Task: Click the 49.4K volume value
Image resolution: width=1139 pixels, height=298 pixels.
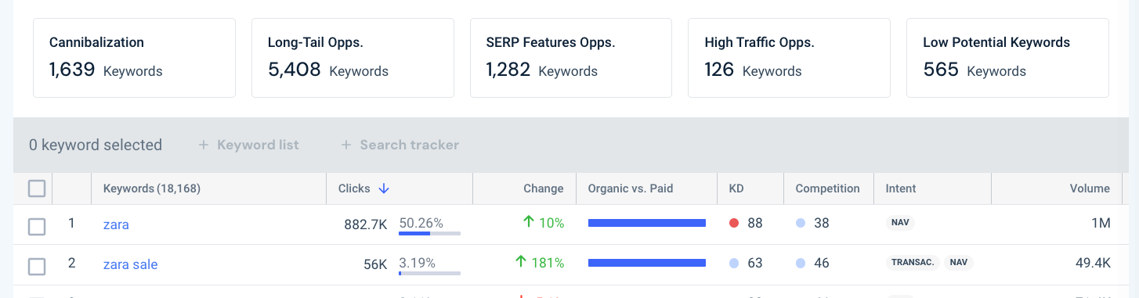Action: tap(1094, 264)
